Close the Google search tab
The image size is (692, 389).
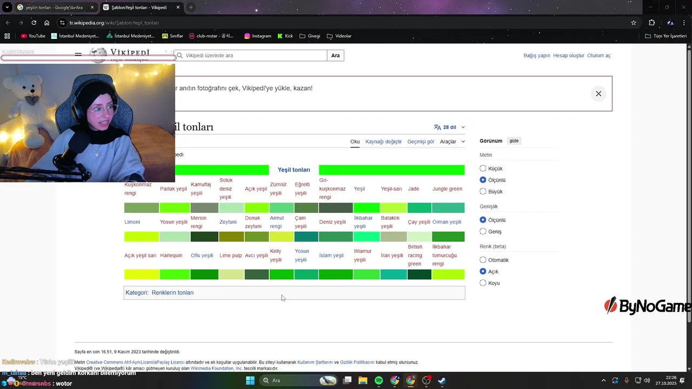point(92,8)
